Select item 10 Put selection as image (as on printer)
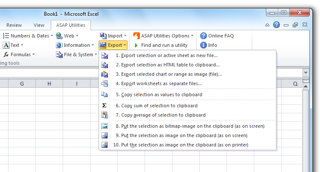The width and height of the screenshot is (320, 172). (x=188, y=145)
